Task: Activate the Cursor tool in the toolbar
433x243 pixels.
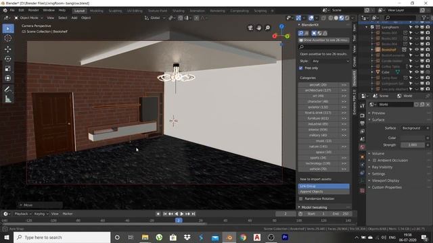Action: click(8, 38)
